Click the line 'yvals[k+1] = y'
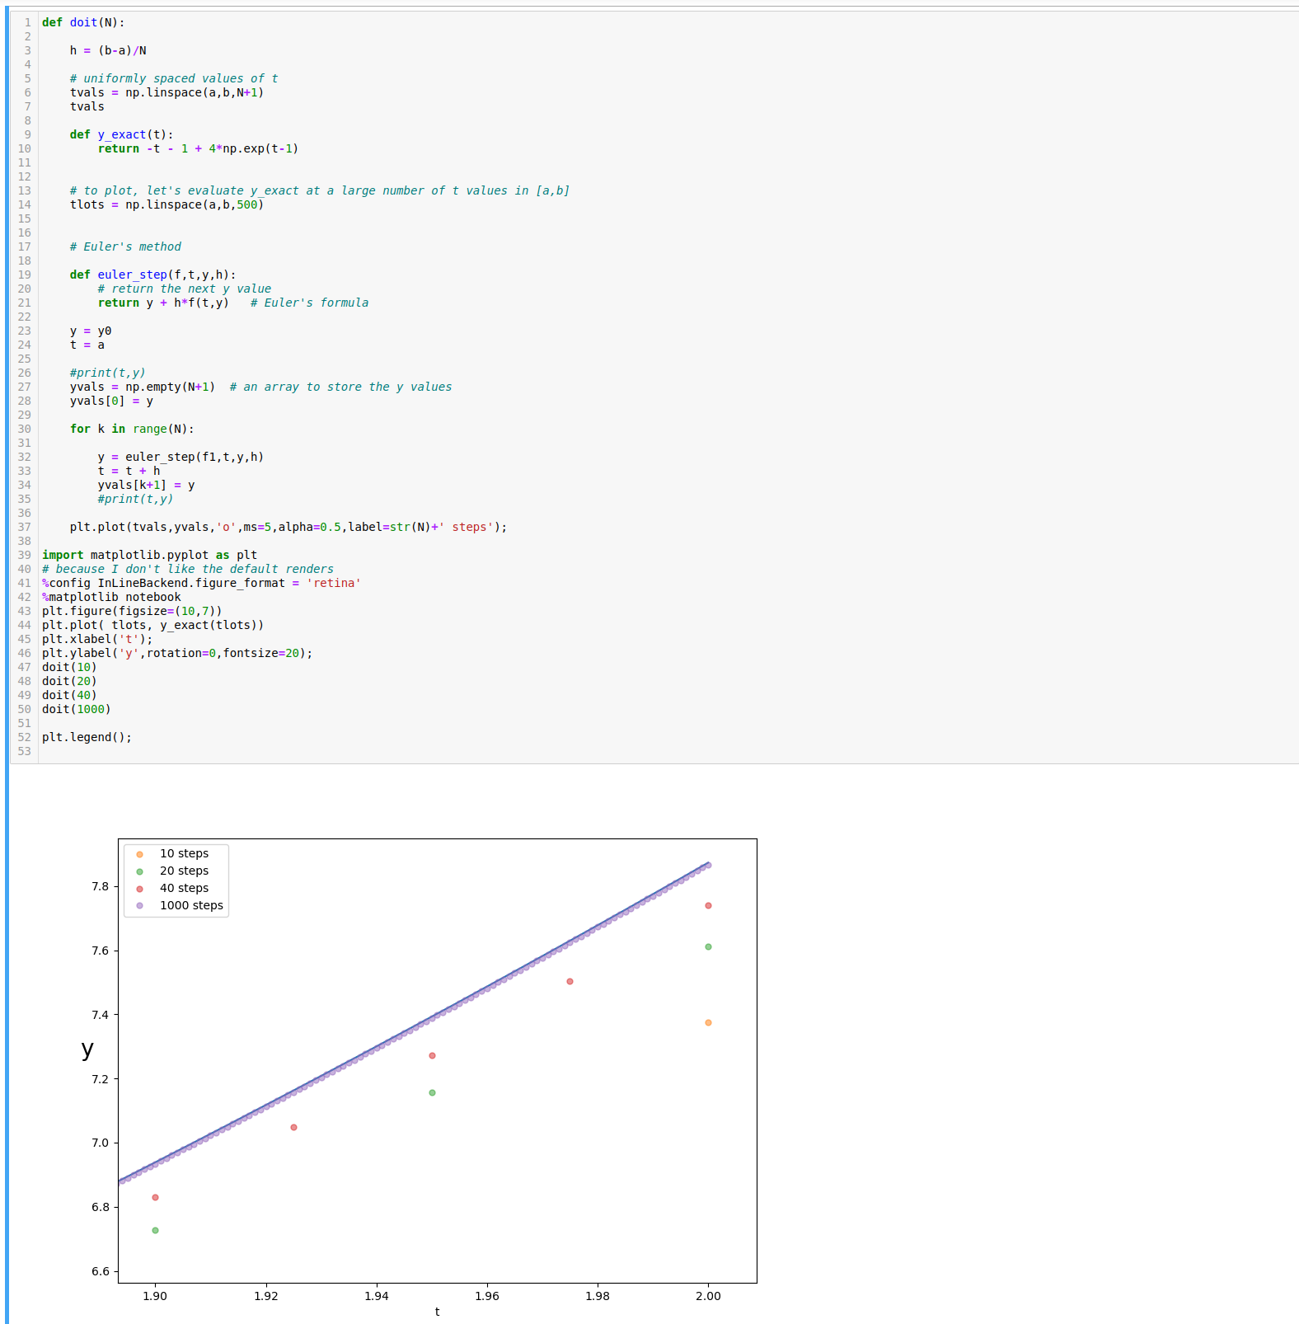Image resolution: width=1299 pixels, height=1324 pixels. 146,485
